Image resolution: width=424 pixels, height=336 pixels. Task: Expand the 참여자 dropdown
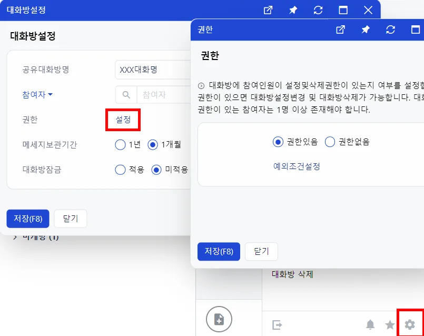37,95
